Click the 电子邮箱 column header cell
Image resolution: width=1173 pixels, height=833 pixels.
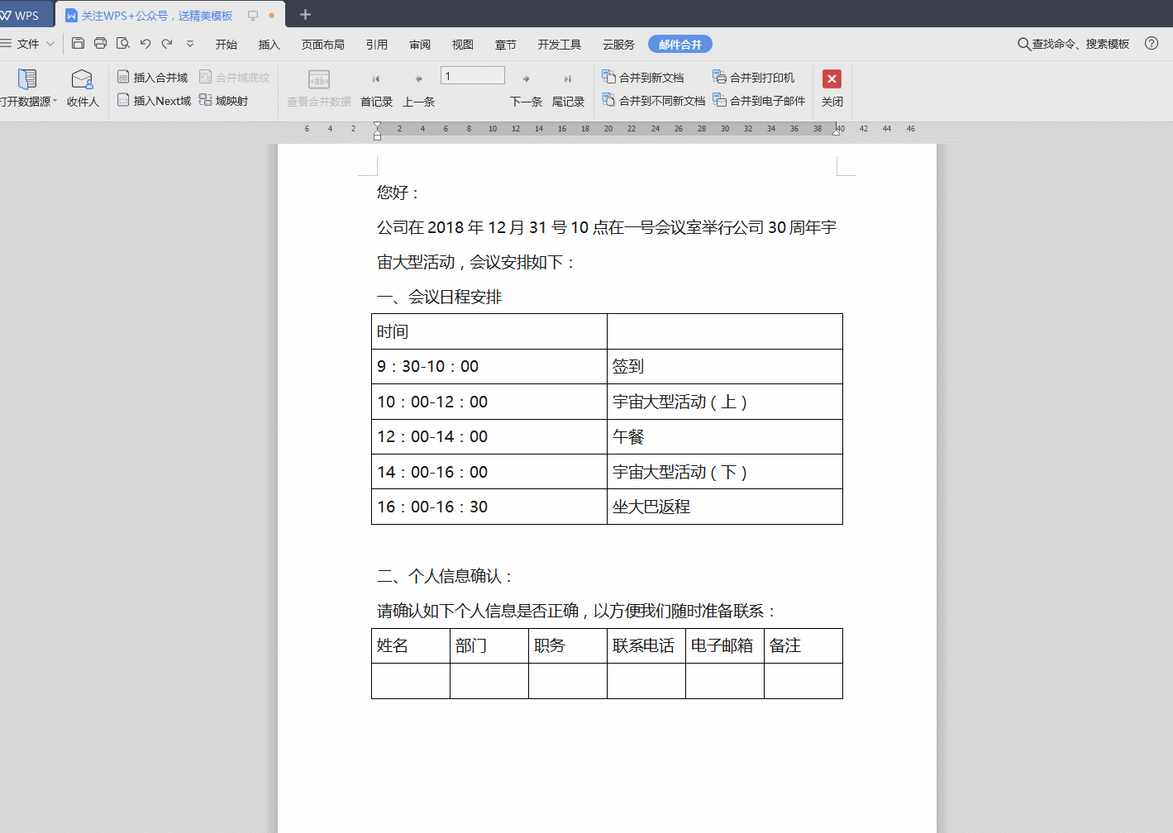pyautogui.click(x=725, y=645)
